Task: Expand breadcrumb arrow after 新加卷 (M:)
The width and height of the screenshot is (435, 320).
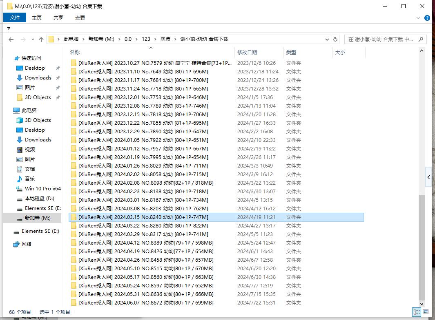Action: click(119, 39)
